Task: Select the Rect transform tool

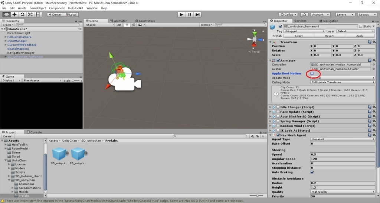Action: pyautogui.click(x=38, y=14)
